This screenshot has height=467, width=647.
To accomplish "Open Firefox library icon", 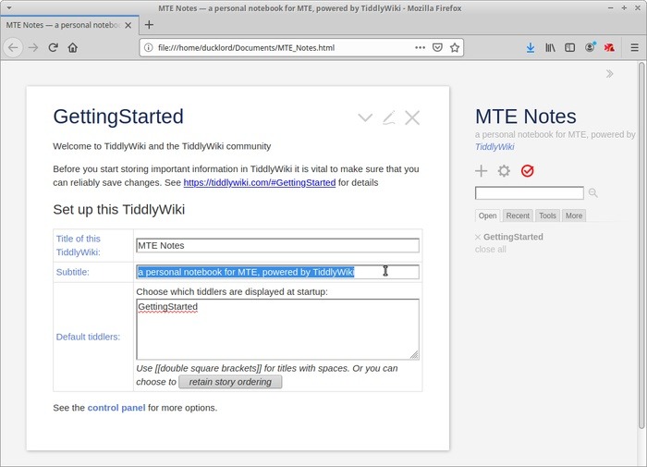I will (x=550, y=48).
